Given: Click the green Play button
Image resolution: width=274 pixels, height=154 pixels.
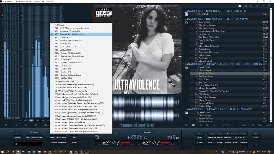Looking at the screenshot, I should coord(228,134).
